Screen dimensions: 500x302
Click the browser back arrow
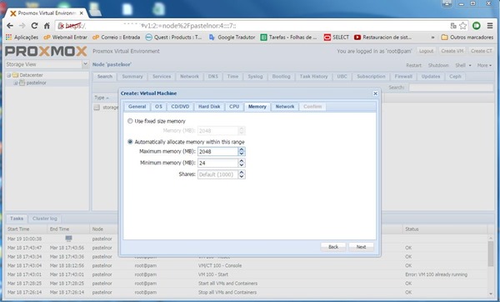(x=10, y=26)
